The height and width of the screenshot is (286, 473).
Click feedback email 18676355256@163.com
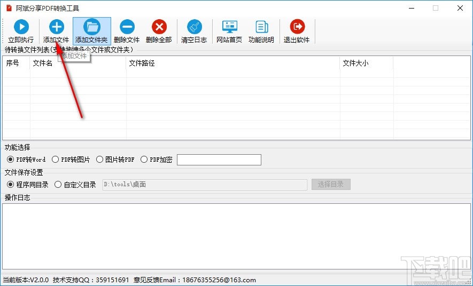coord(219,280)
